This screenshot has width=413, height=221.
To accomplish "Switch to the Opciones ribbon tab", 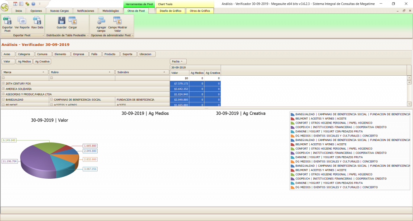I will 36,11.
